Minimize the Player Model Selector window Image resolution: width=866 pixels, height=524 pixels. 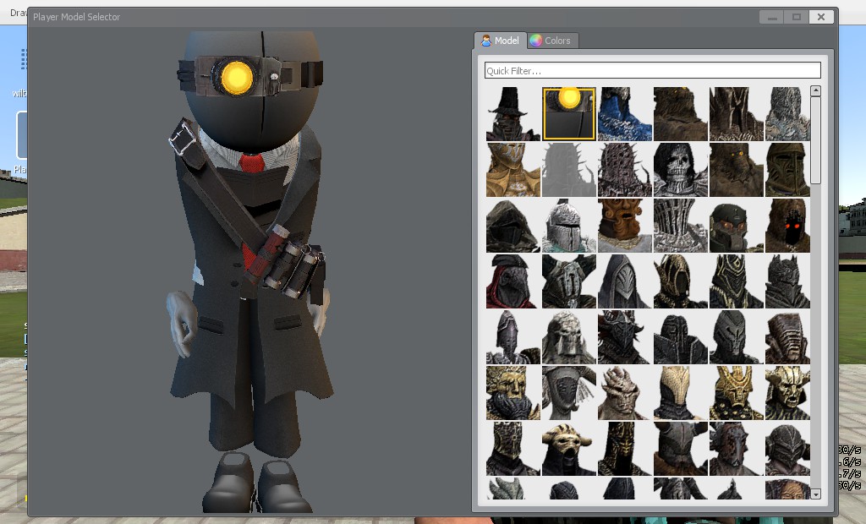pos(772,17)
